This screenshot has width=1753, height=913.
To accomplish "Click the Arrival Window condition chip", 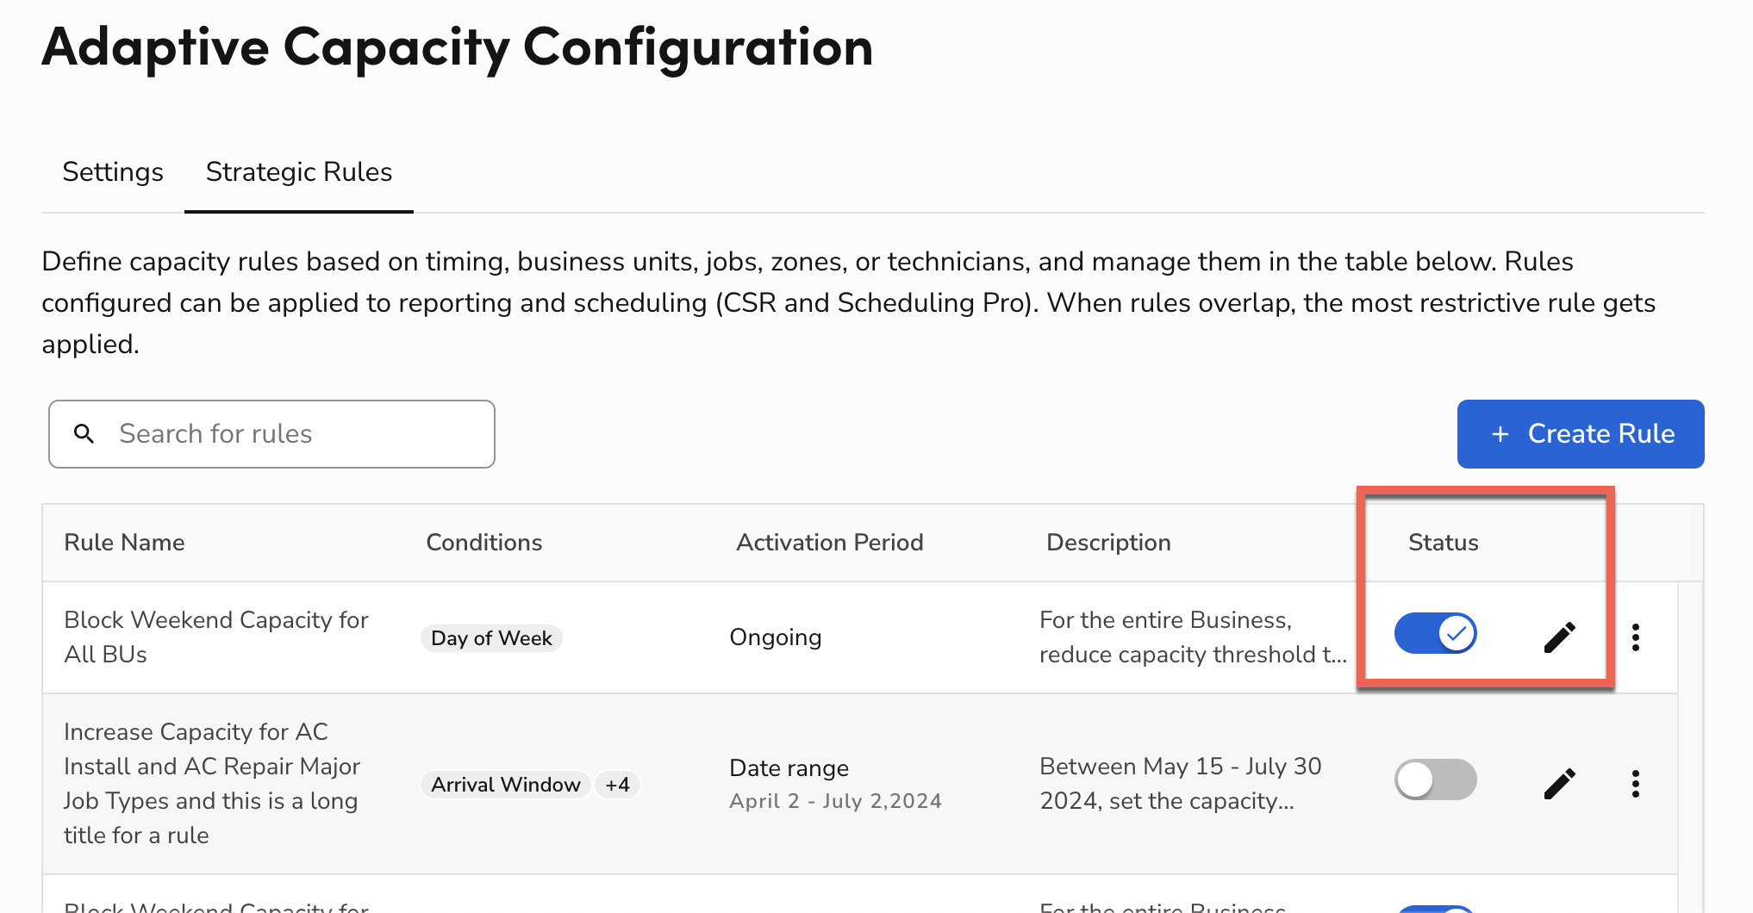I will click(505, 784).
